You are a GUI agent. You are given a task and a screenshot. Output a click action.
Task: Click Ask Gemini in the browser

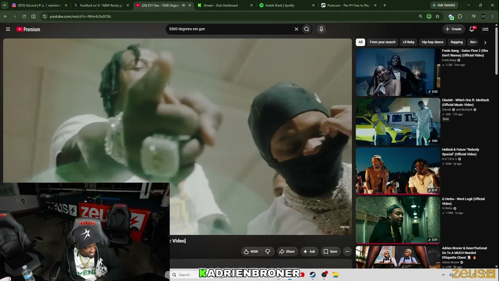(x=444, y=5)
